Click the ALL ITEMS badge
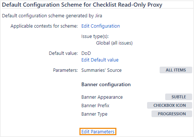The image size is (194, 137). coord(176,70)
